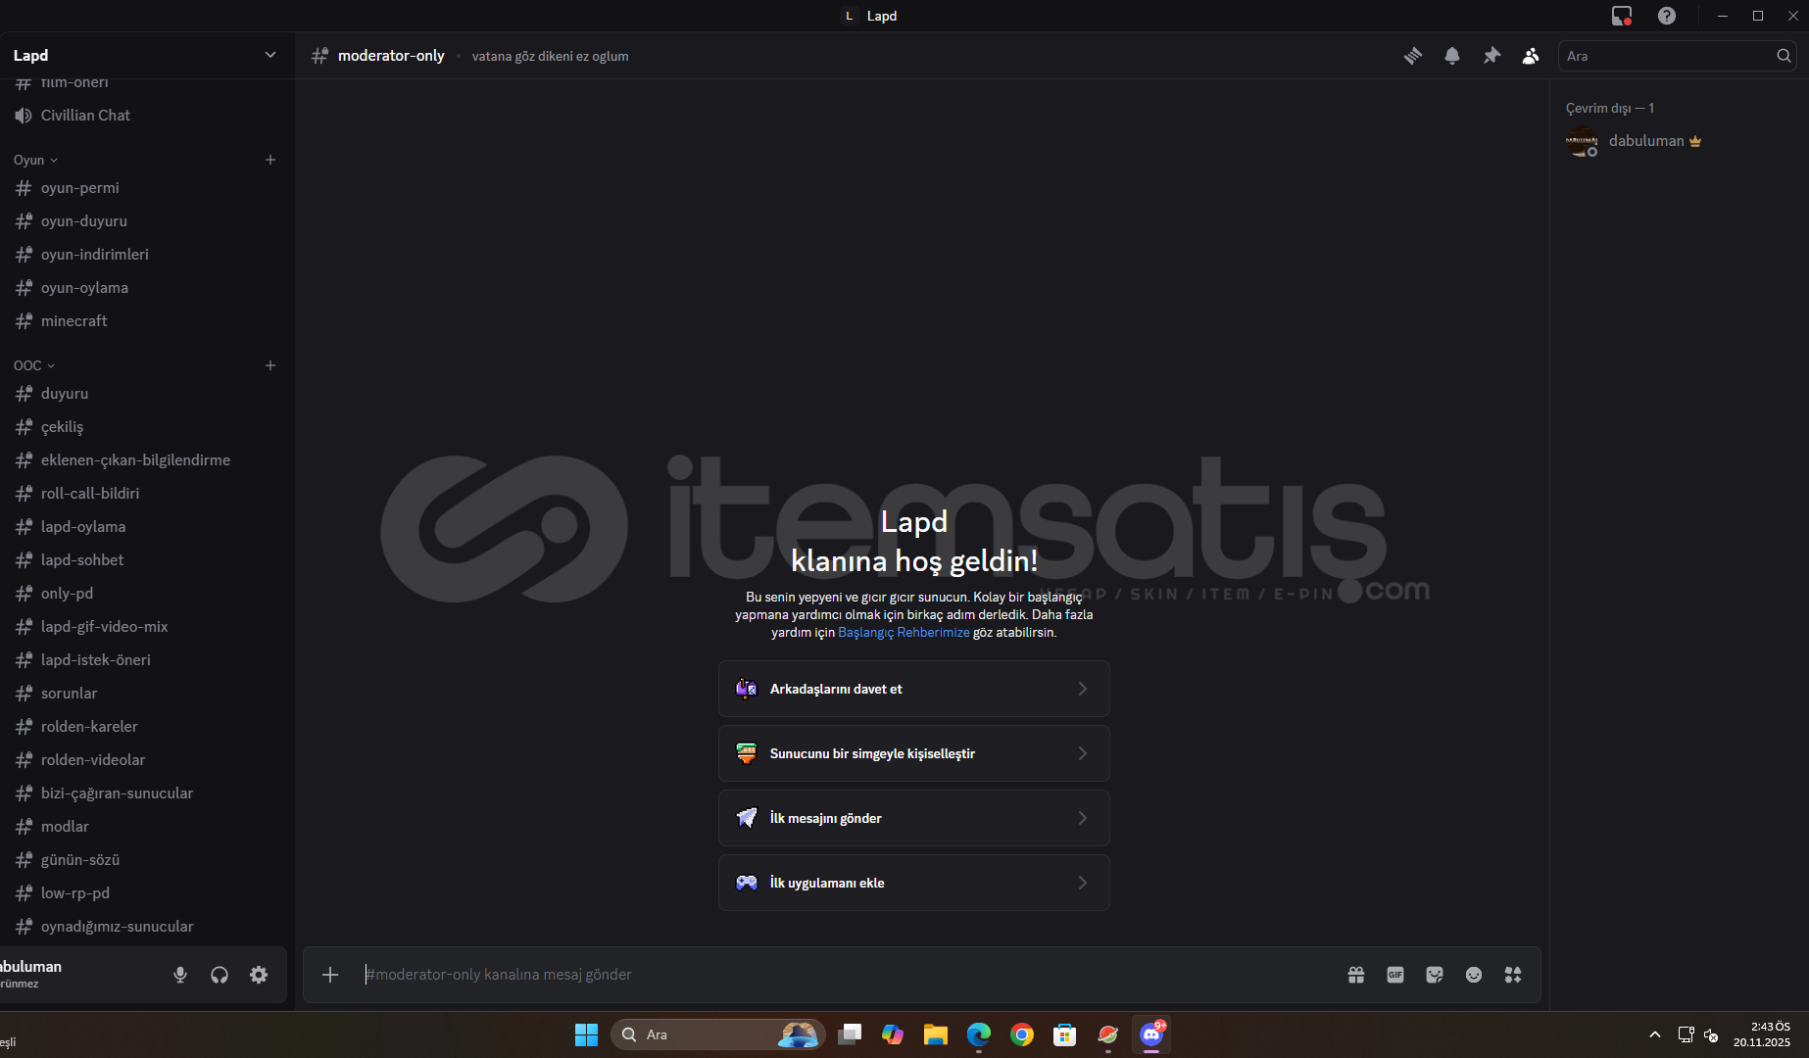Screen dimensions: 1809x1058
Task: Open the Inbox icon in title bar
Action: click(x=1622, y=16)
